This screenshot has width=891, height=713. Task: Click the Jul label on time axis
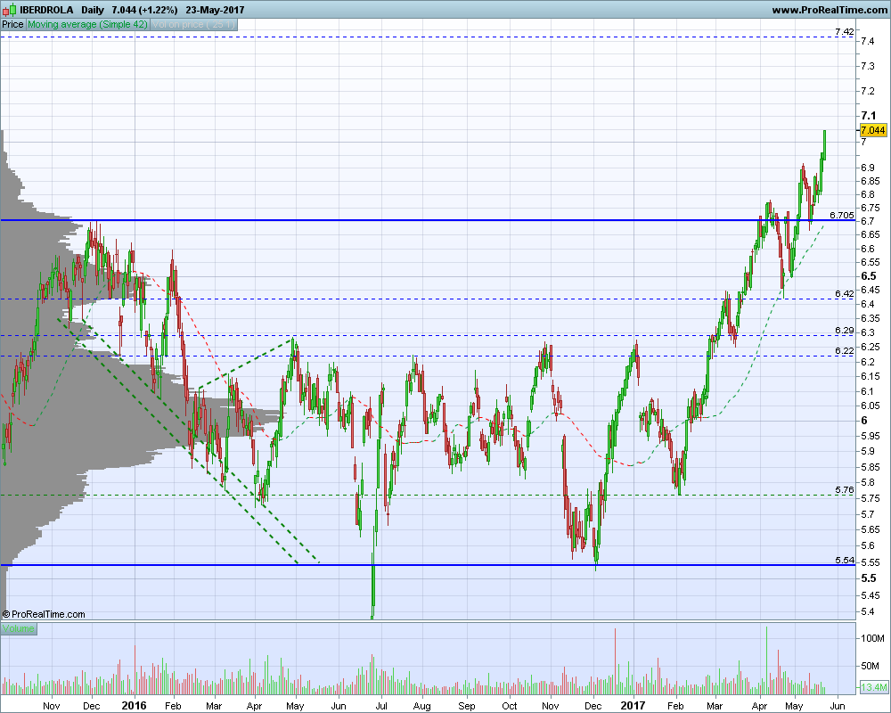click(381, 706)
